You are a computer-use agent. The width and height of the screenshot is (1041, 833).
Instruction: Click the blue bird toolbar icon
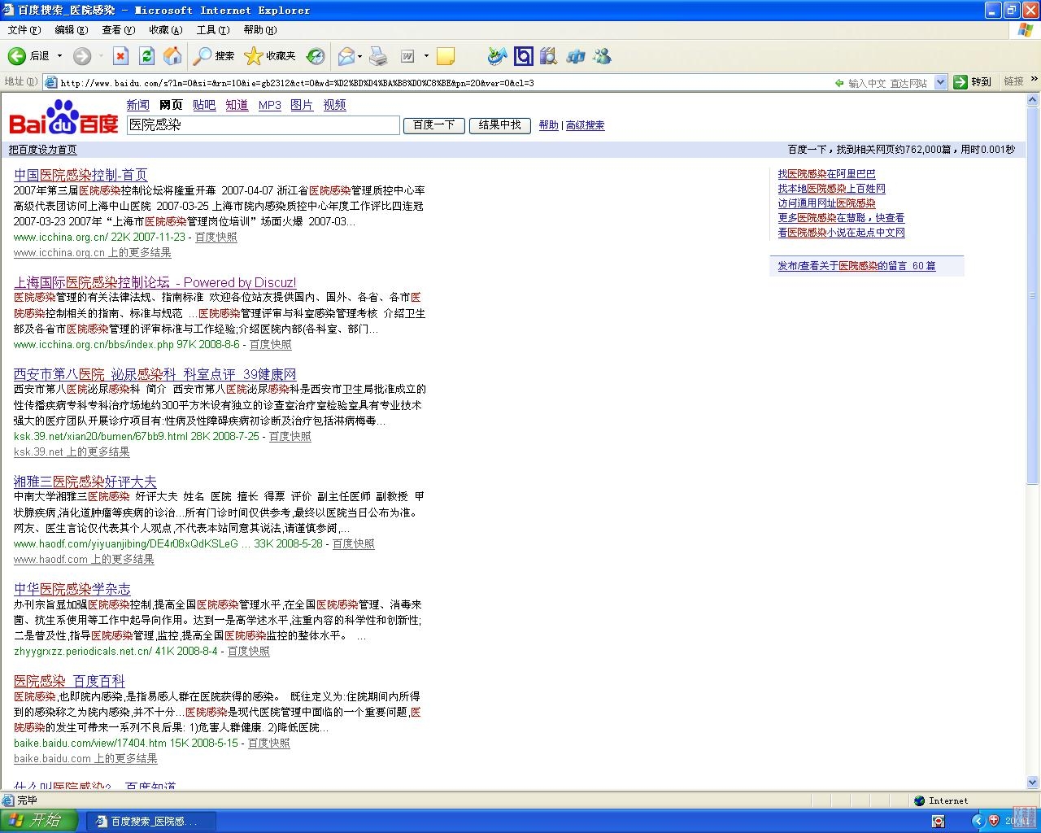pyautogui.click(x=497, y=56)
